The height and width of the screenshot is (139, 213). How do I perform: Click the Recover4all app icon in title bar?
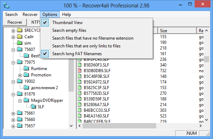click(x=6, y=6)
